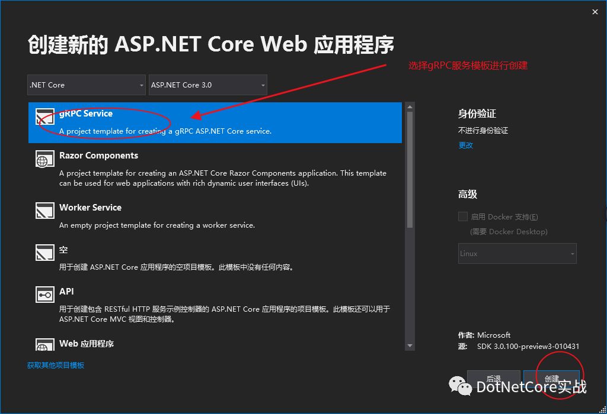Select the gRPC Service title text
Screen dimensions: 607x414
pos(86,114)
